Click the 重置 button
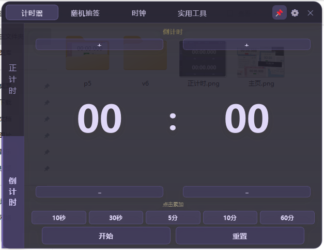The height and width of the screenshot is (250, 324). pyautogui.click(x=240, y=236)
